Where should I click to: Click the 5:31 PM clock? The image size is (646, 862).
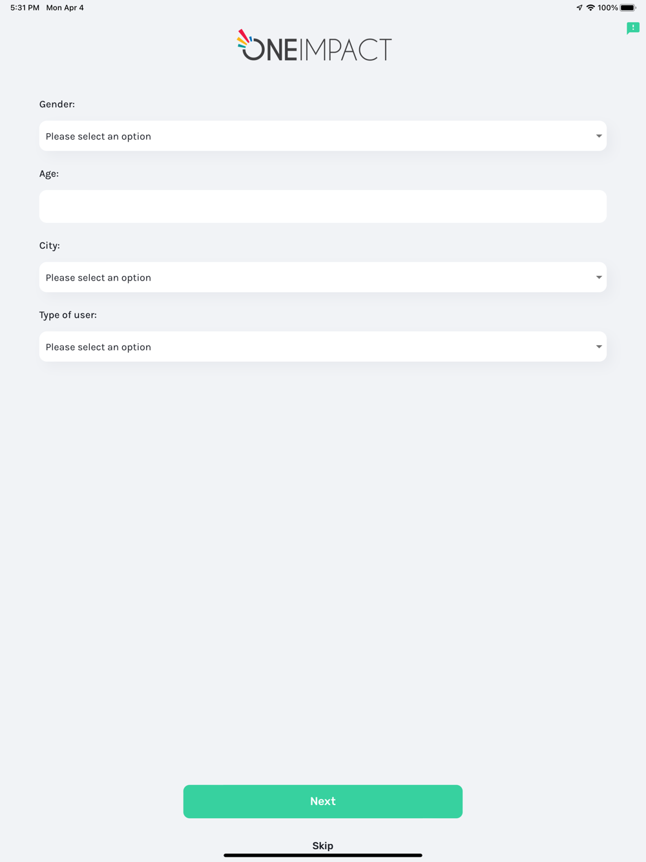click(x=25, y=8)
